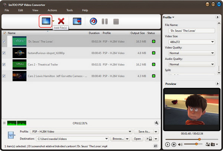Screen dimensions: 223x151
Task: Collapse the Preview panel arrow button
Action: point(217,84)
